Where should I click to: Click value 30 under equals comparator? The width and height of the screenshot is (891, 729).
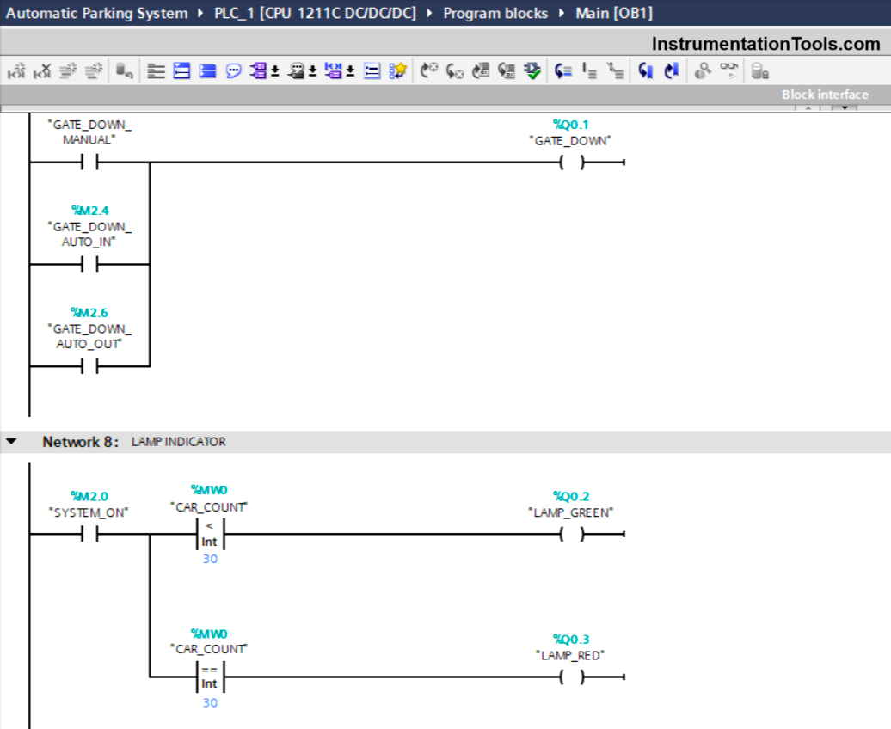click(210, 702)
